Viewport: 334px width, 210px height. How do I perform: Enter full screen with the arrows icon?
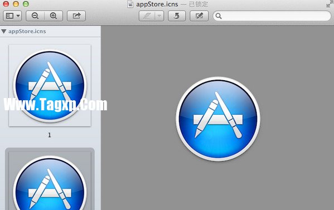pyautogui.click(x=330, y=4)
